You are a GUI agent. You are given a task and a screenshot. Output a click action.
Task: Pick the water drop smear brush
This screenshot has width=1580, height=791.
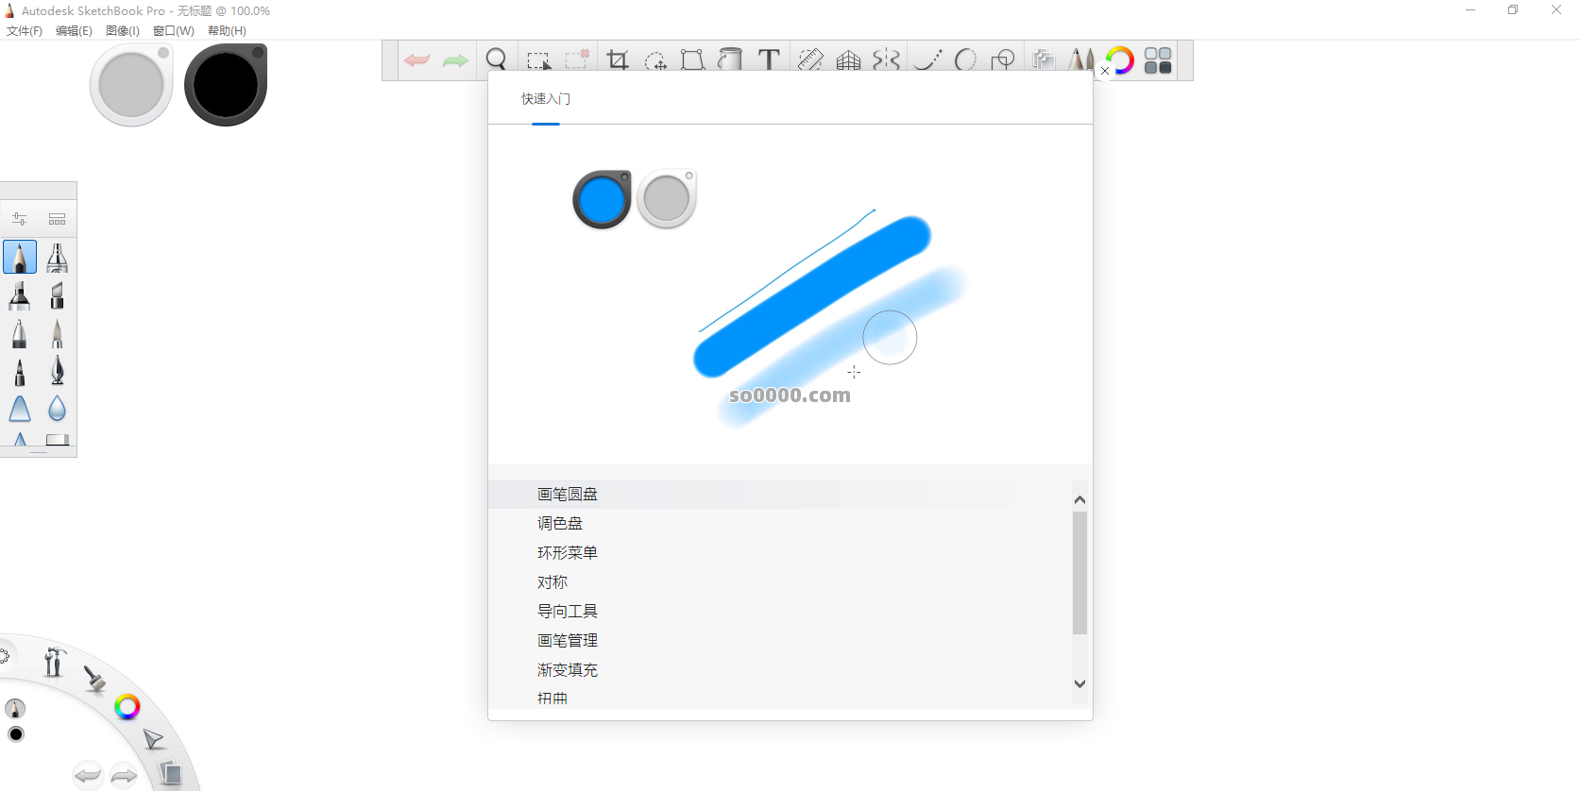tap(57, 408)
